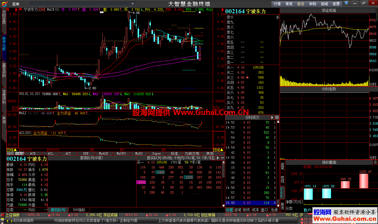Open the 股票 menu
The width and height of the screenshot is (378, 224).
(336, 4)
